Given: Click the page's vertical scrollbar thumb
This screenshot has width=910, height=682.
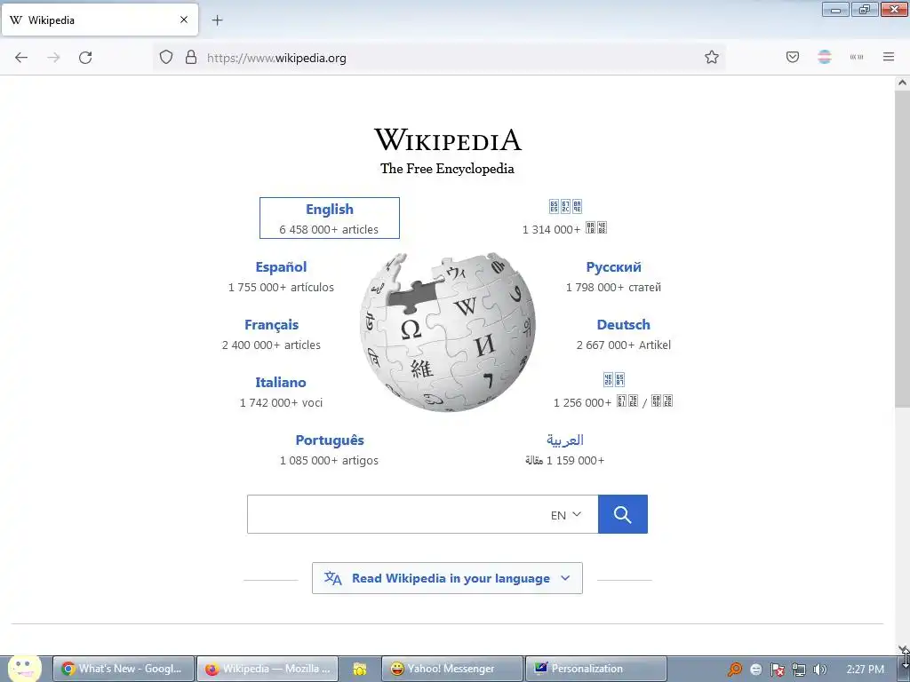Looking at the screenshot, I should pyautogui.click(x=902, y=250).
